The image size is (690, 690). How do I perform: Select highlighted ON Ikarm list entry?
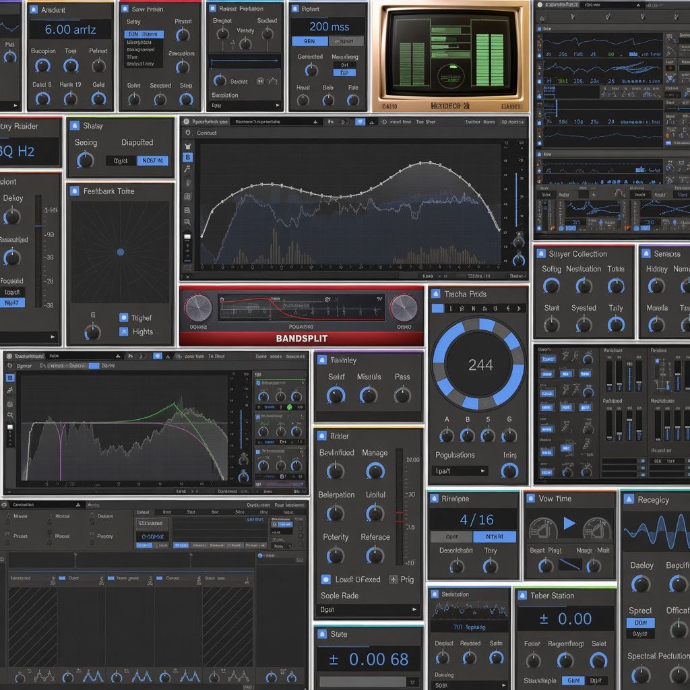pos(144,34)
